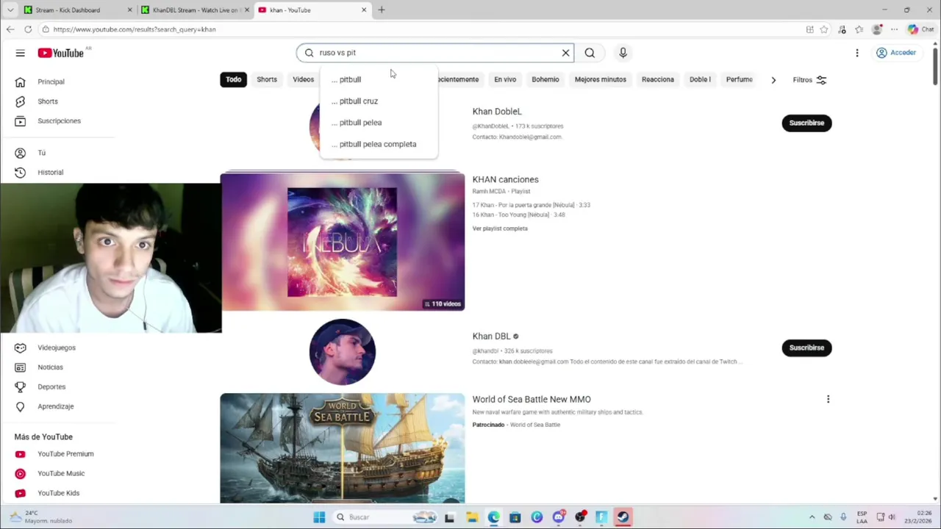Go back with the browser back arrow
Screen dimensions: 941x529
10,29
